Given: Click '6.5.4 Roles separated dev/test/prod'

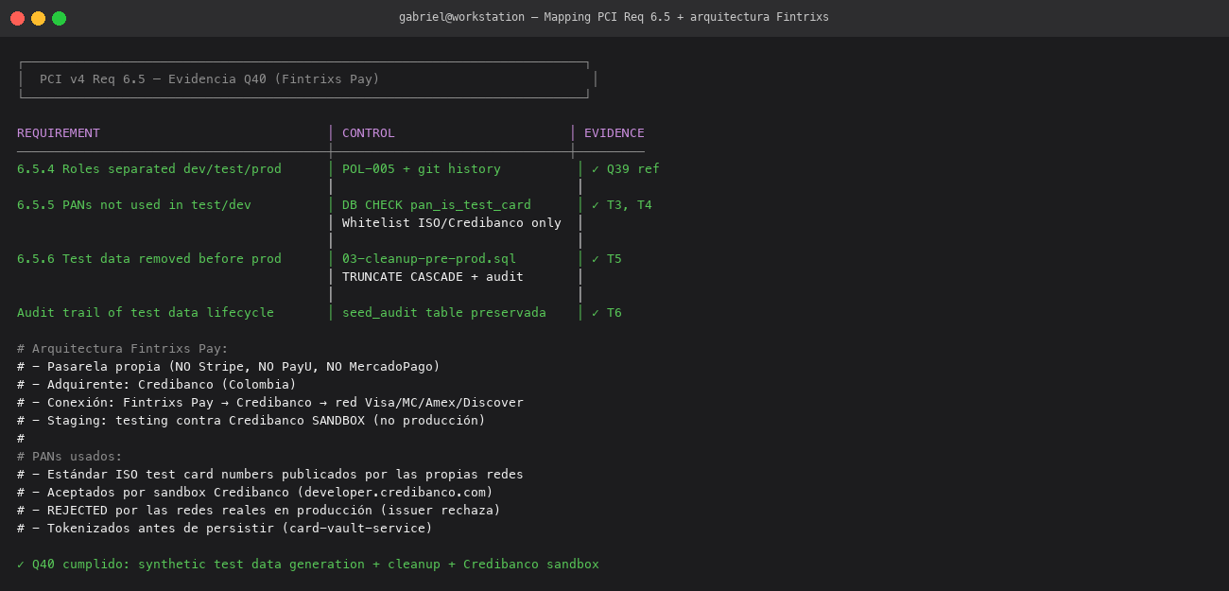Looking at the screenshot, I should coord(149,169).
